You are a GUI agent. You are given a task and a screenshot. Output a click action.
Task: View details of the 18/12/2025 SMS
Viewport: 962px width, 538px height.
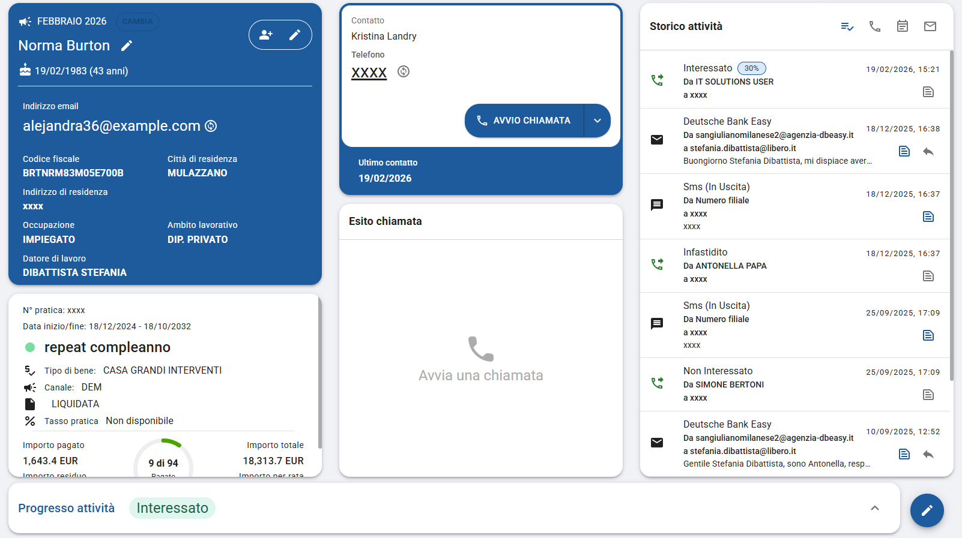pos(928,217)
